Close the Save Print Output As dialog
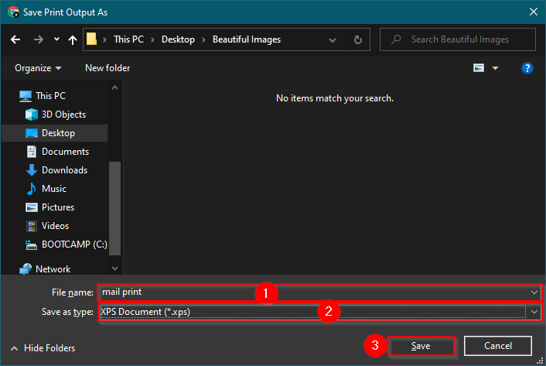 [533, 12]
